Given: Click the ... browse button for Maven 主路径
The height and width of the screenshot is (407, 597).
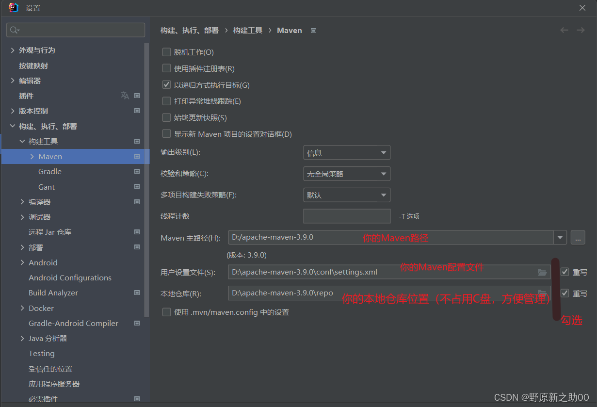Looking at the screenshot, I should click(x=578, y=237).
